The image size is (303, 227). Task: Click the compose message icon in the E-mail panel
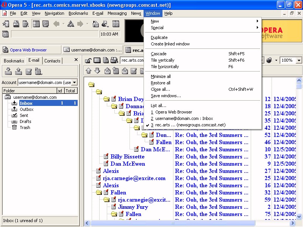point(29,72)
